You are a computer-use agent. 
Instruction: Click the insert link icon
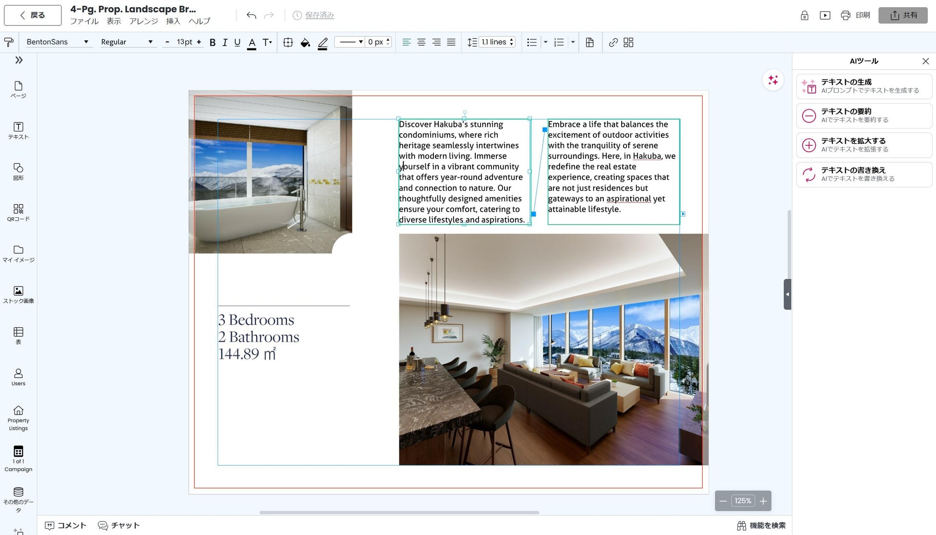pos(613,42)
